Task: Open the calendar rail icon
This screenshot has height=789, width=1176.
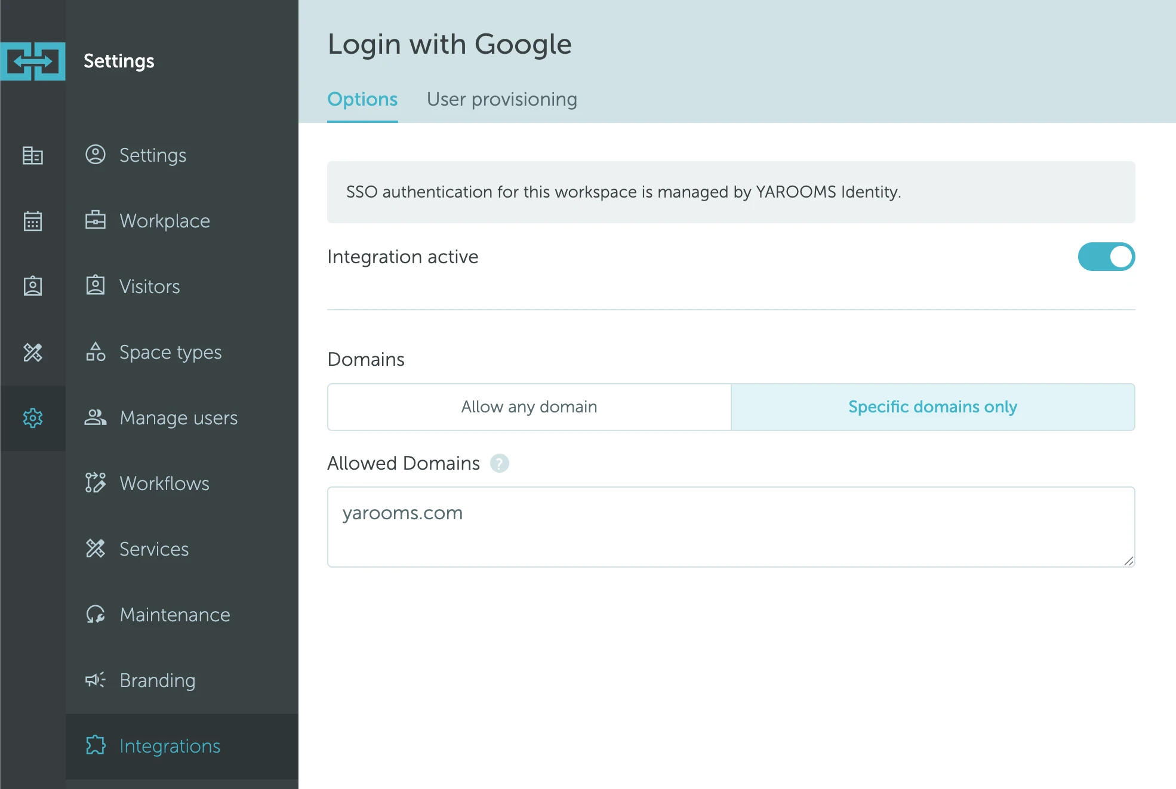Action: tap(33, 221)
